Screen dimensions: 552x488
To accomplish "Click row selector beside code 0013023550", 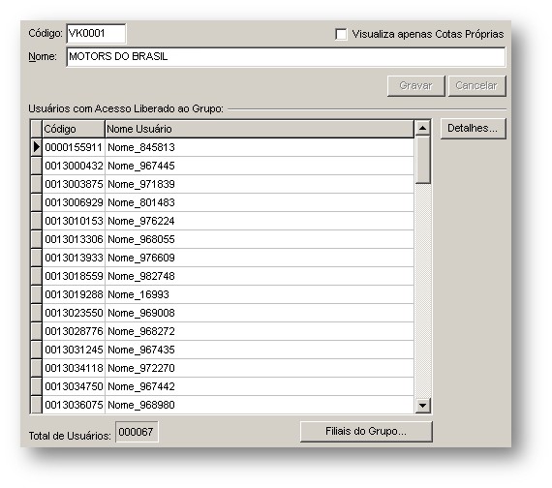I will 36,313.
